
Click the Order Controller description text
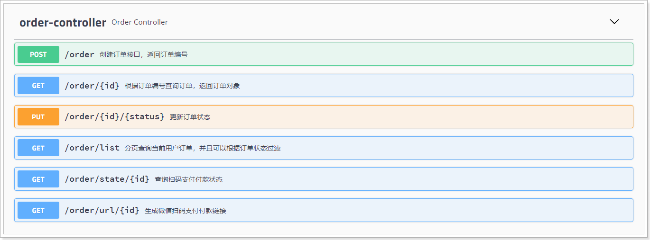[139, 22]
